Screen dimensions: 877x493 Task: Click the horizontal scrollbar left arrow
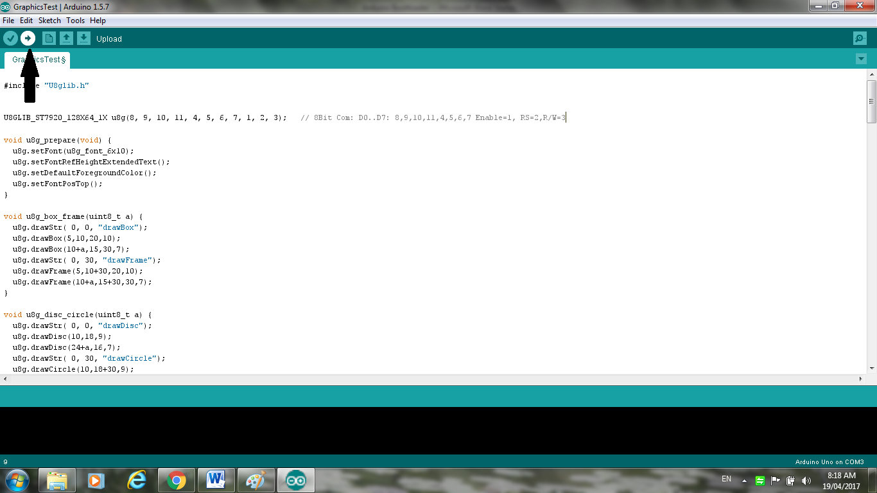tap(4, 379)
